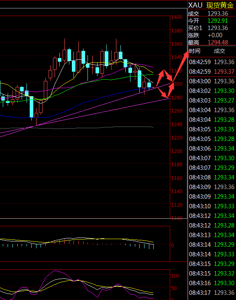Select price 1293.29 in the 08:43:15 row
Image resolution: width=236 pixels, height=300 pixels.
click(224, 264)
